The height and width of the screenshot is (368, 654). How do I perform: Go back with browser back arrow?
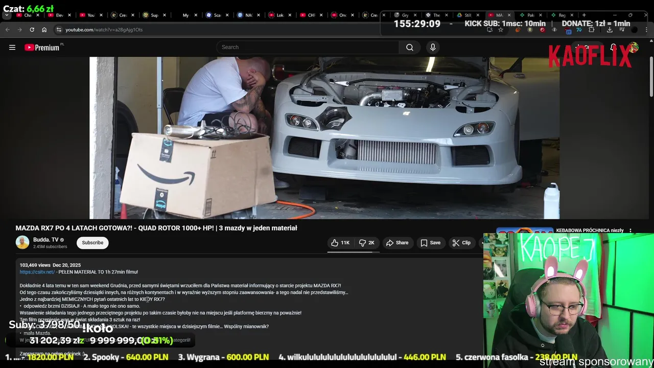tap(8, 30)
